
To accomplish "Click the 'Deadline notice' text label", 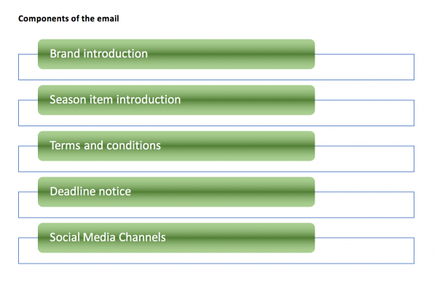I will (x=90, y=191).
